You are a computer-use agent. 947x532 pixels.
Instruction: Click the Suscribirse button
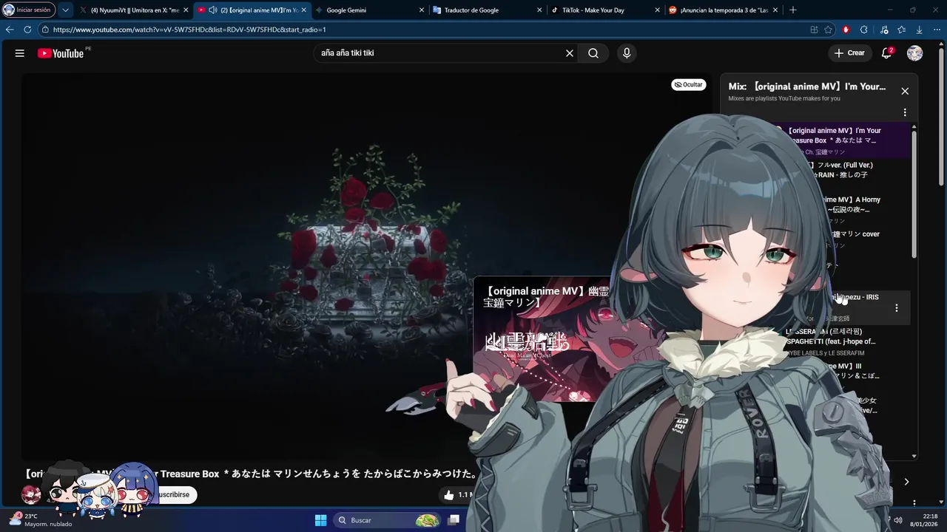point(175,495)
